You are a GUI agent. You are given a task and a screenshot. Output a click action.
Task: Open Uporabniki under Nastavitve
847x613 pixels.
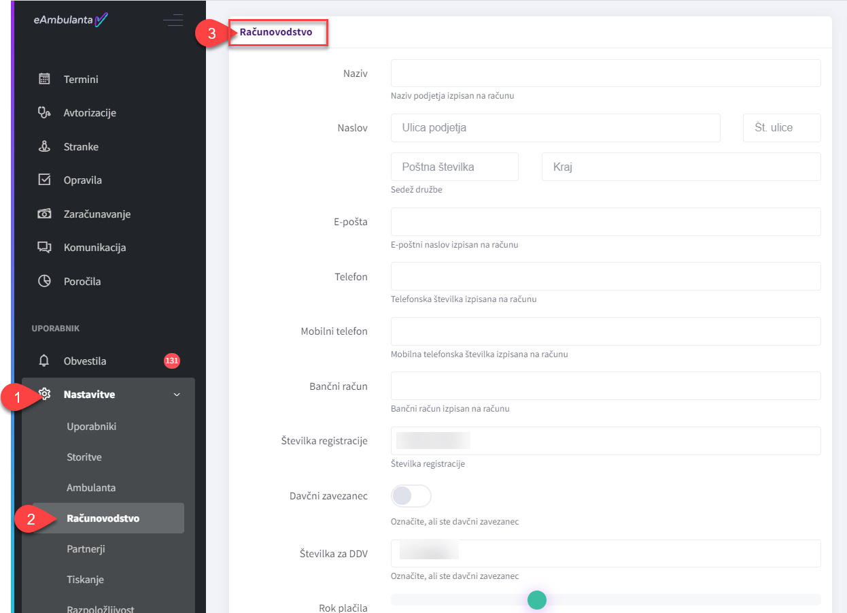pos(92,427)
